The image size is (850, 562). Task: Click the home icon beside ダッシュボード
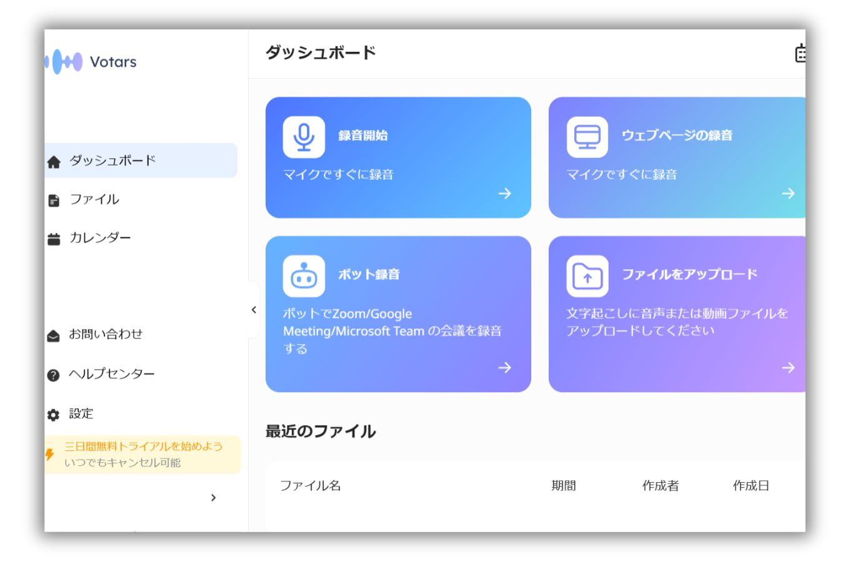54,162
